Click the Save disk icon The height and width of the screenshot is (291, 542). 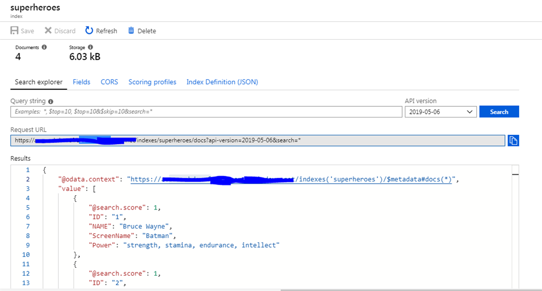coord(15,31)
